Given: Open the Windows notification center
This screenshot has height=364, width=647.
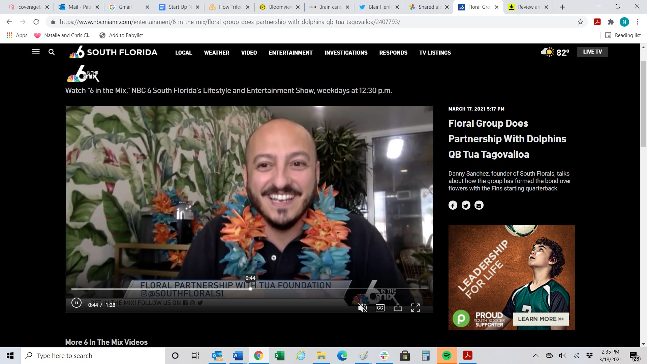Looking at the screenshot, I should pyautogui.click(x=634, y=356).
